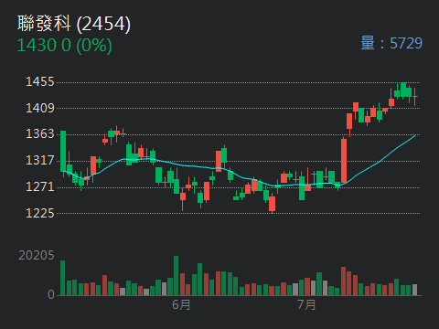The height and width of the screenshot is (329, 439).
Task: Click the first green volume bar on left
Action: point(63,278)
